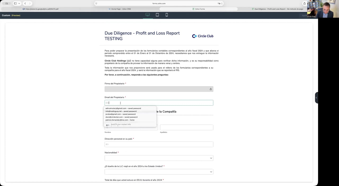
Task: Click Dirección personal en su país field
Action: point(159,144)
